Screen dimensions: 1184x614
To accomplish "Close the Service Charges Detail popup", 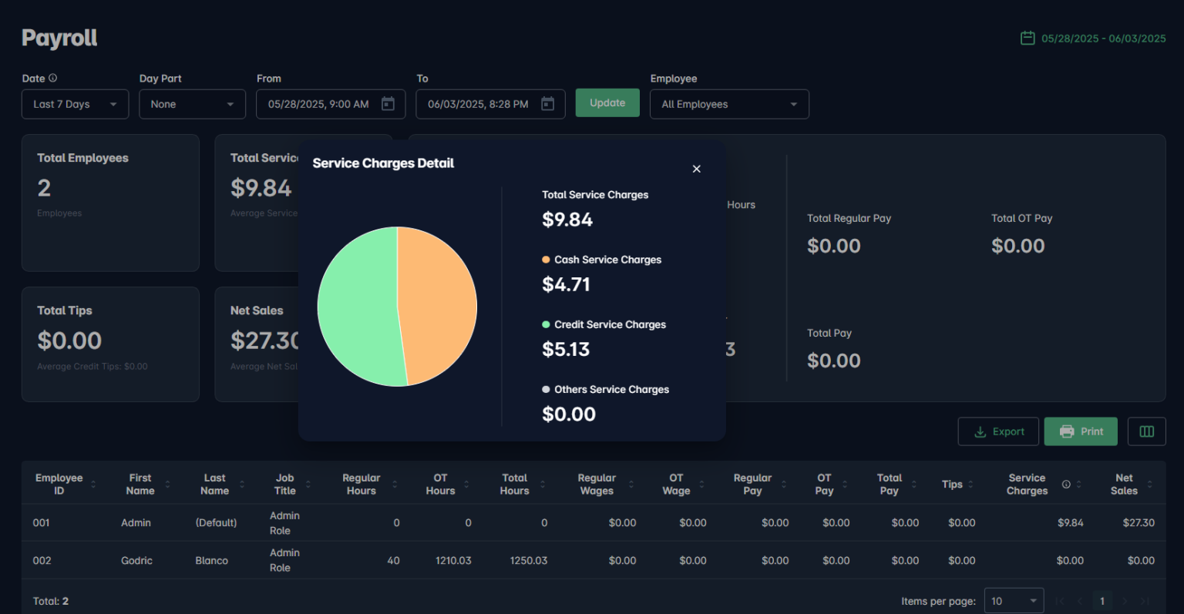I will click(696, 169).
